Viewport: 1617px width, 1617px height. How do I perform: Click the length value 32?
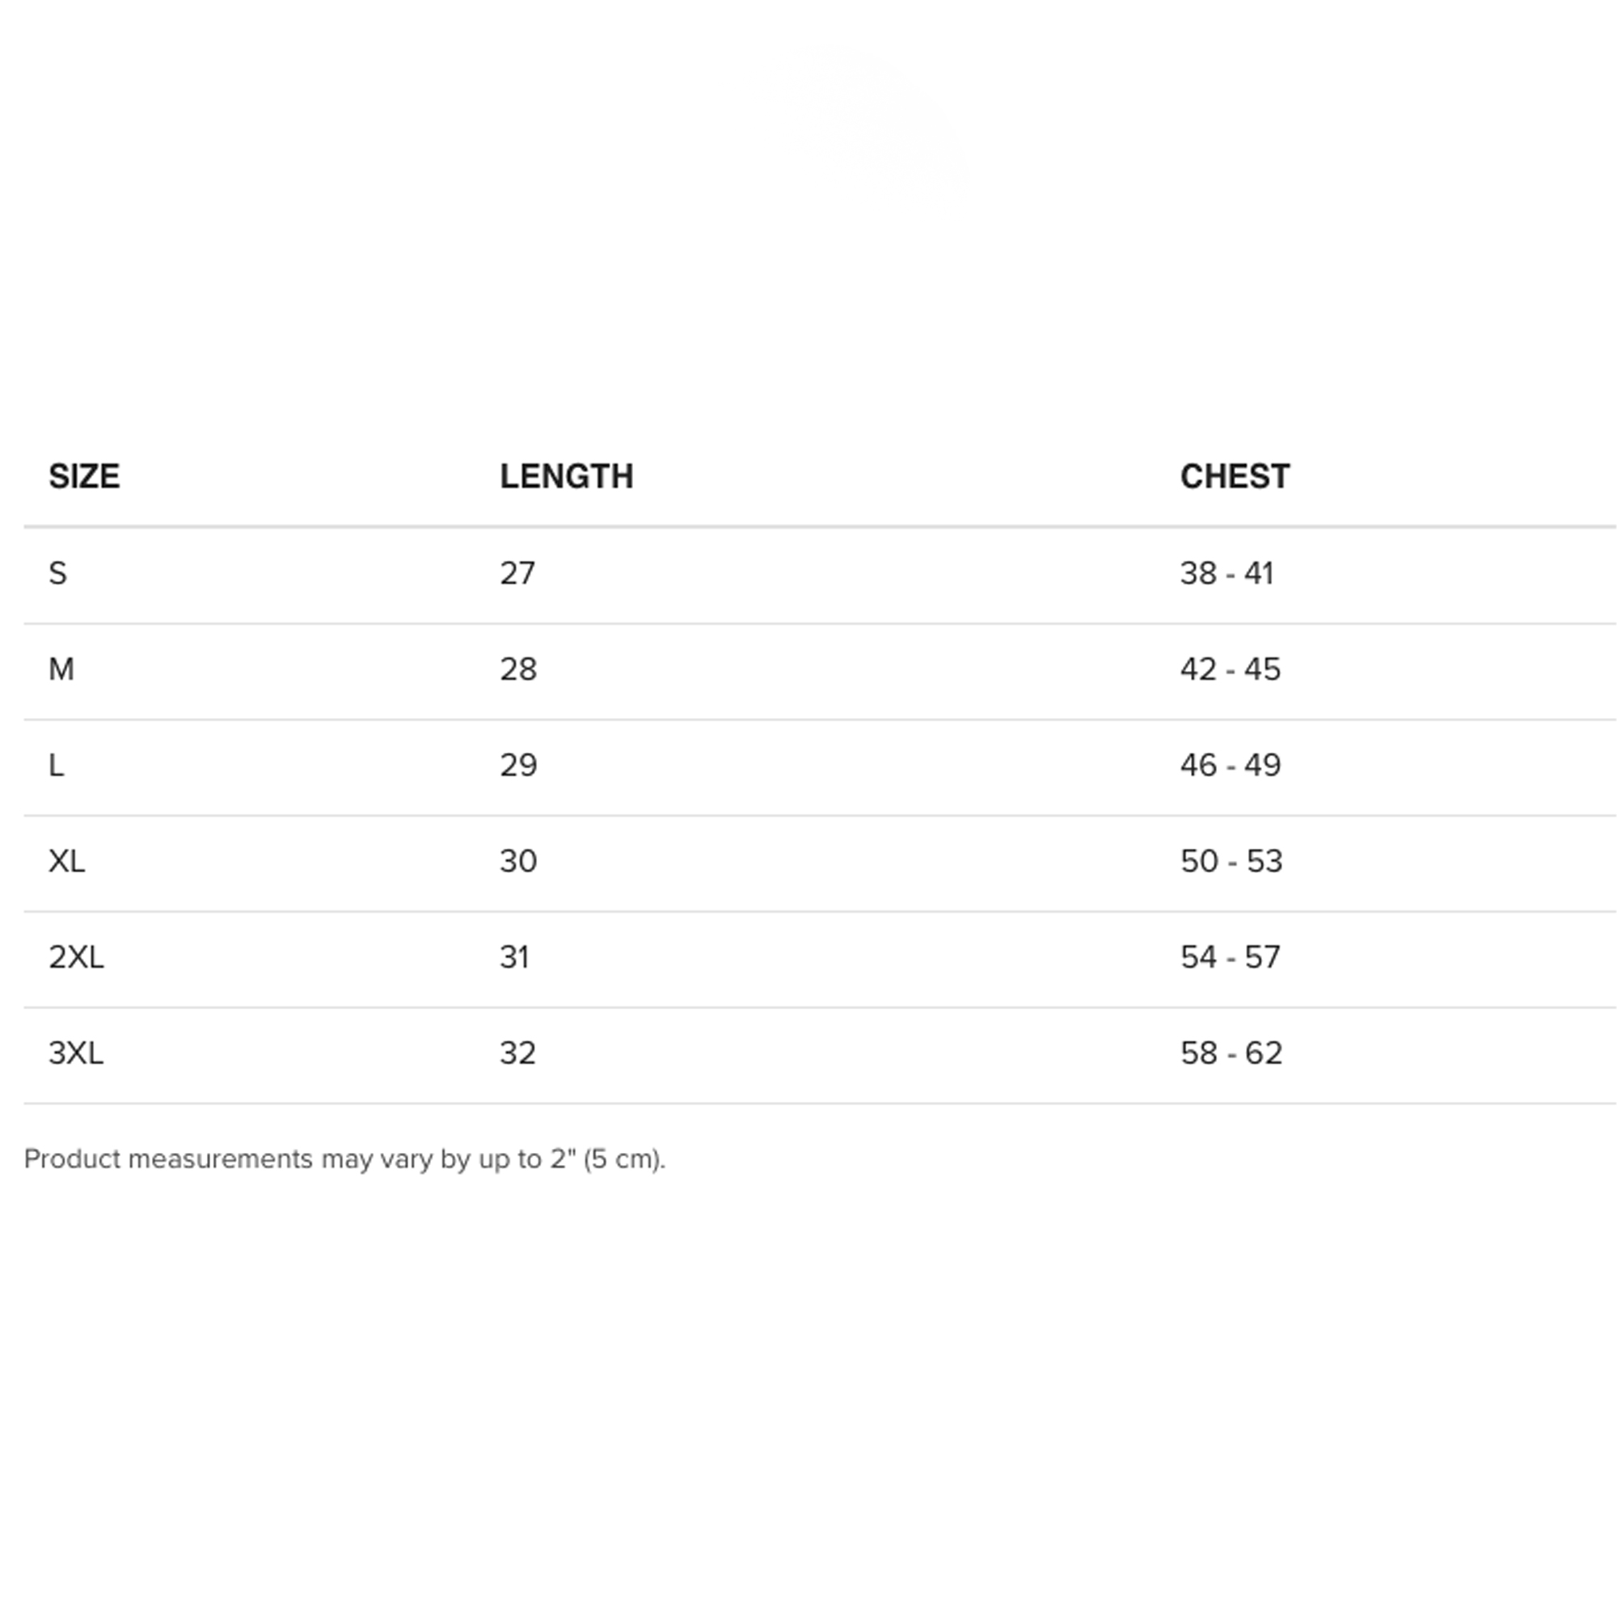click(517, 1053)
